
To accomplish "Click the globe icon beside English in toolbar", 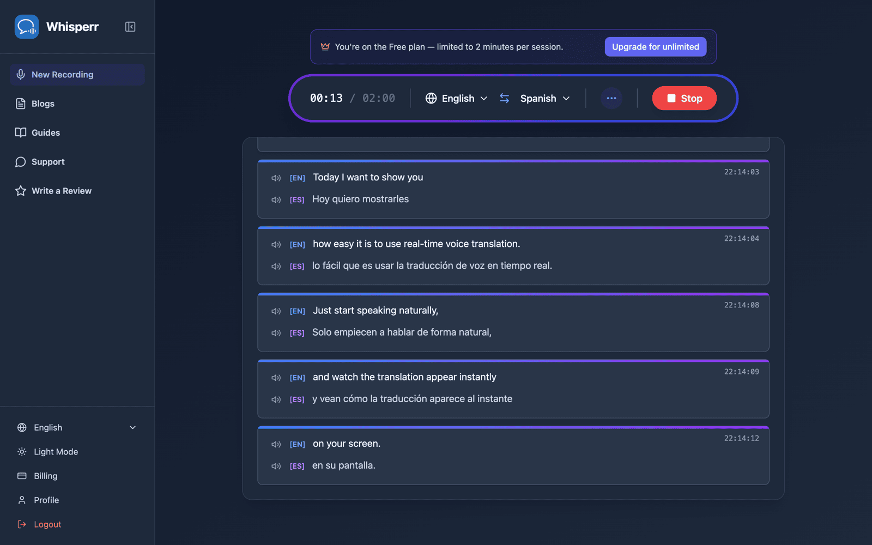I will pyautogui.click(x=431, y=98).
